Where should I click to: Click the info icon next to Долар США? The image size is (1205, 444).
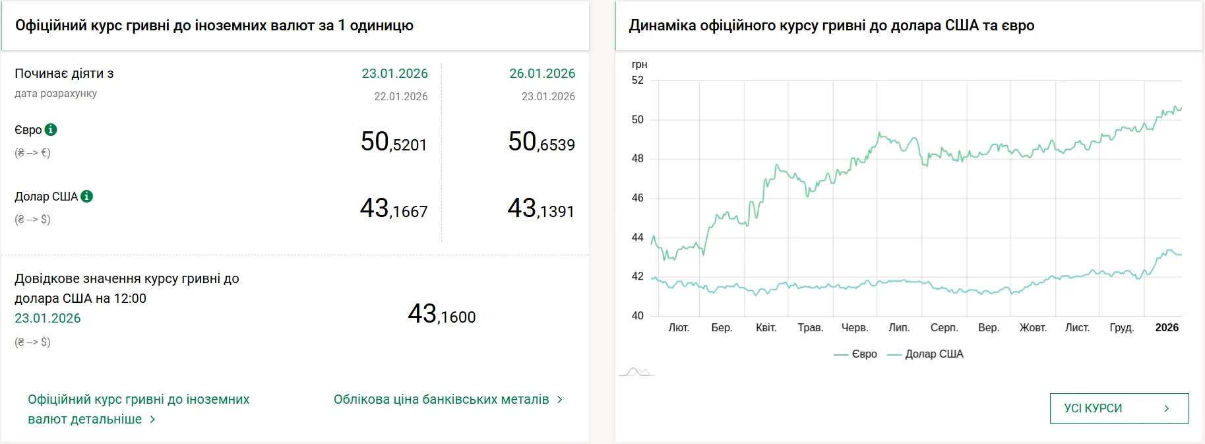tap(87, 197)
